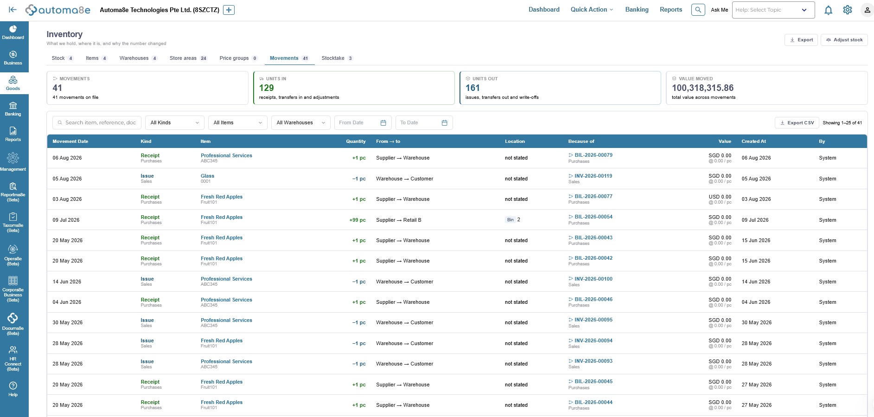Click the 'USD 0.00' value cell

coord(720,197)
